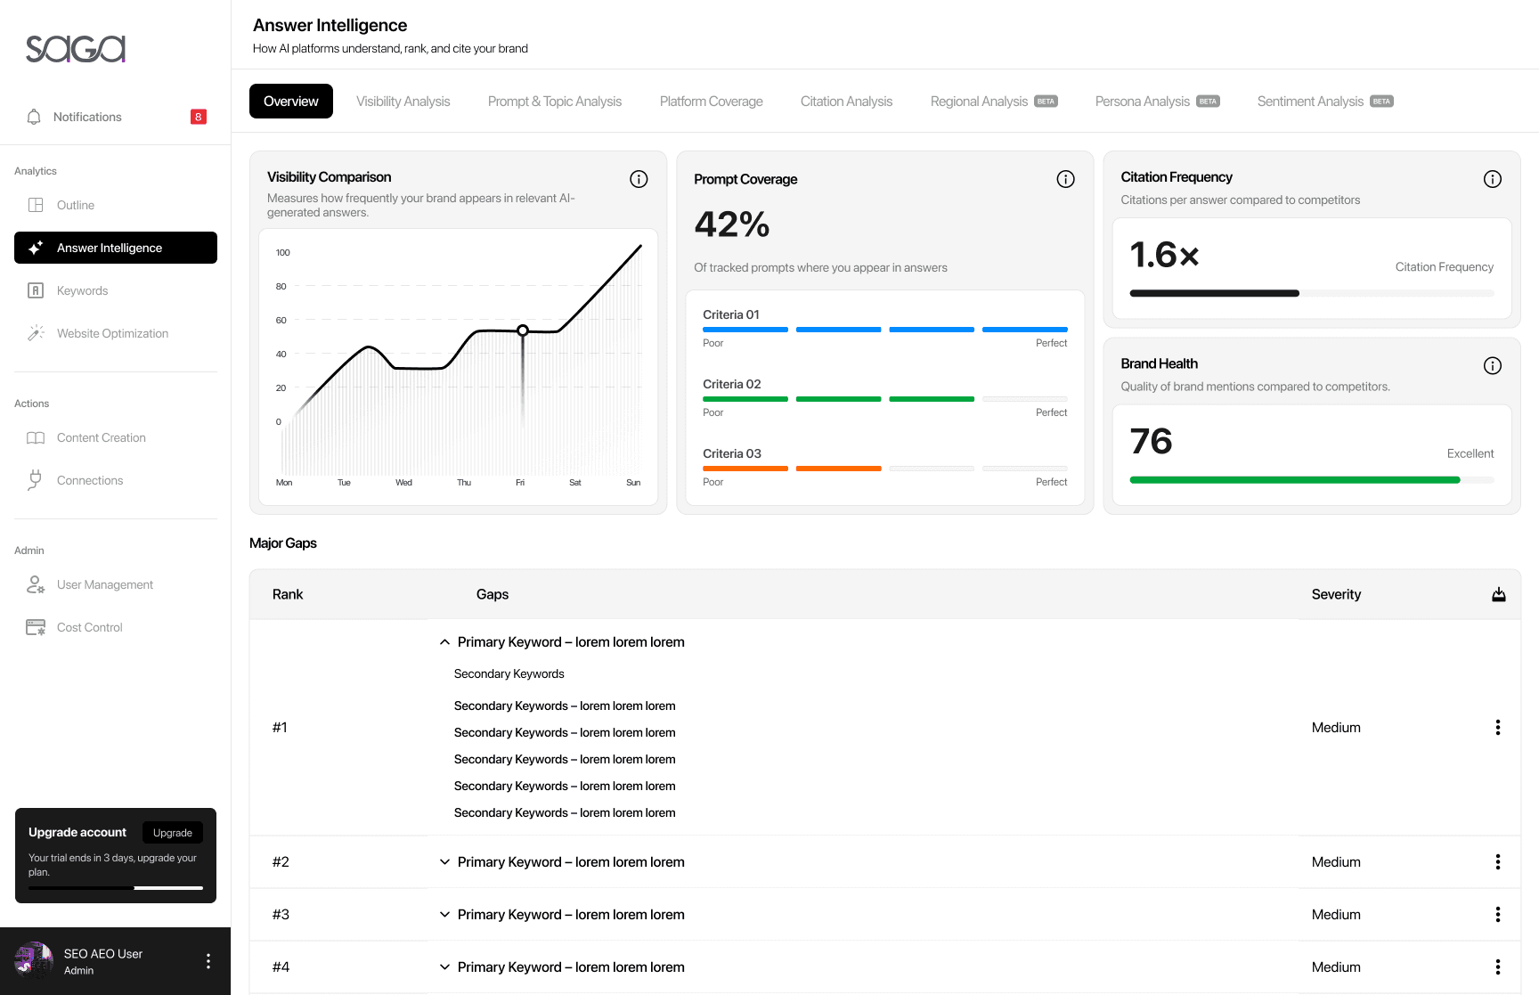Click the Gaps column header
The width and height of the screenshot is (1539, 995).
[x=493, y=594]
